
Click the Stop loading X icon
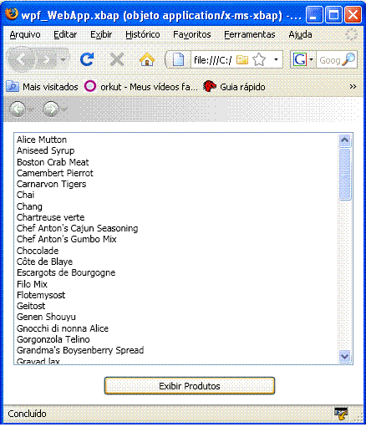(117, 59)
